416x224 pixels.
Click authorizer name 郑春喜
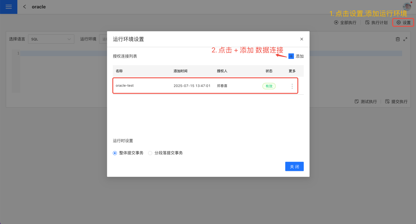[222, 86]
